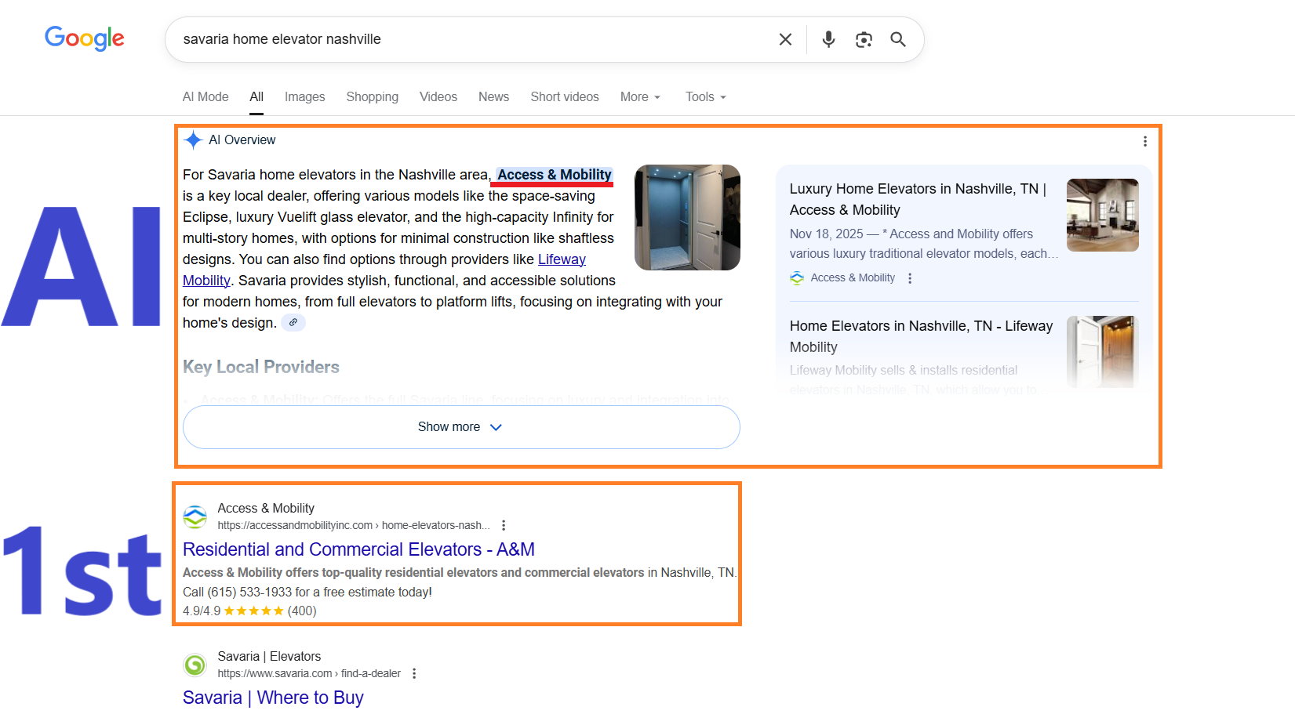The image size is (1295, 714).
Task: Click Access & Mobility favicon in source card
Action: click(797, 278)
